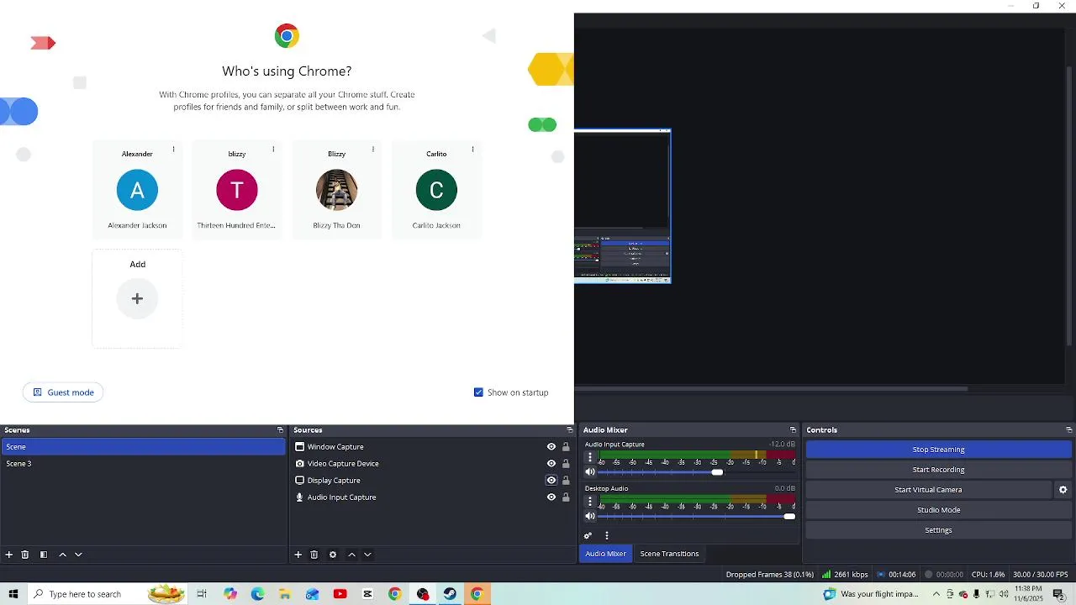
Task: Move scene up with Scenes up arrow
Action: [62, 555]
